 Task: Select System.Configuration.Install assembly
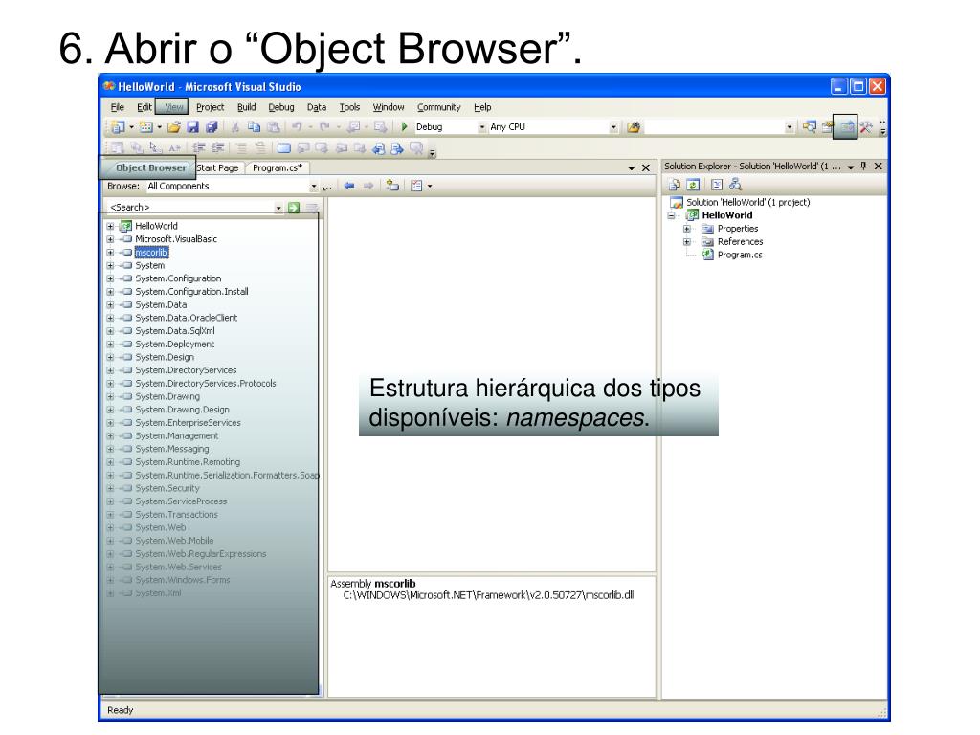pyautogui.click(x=191, y=292)
